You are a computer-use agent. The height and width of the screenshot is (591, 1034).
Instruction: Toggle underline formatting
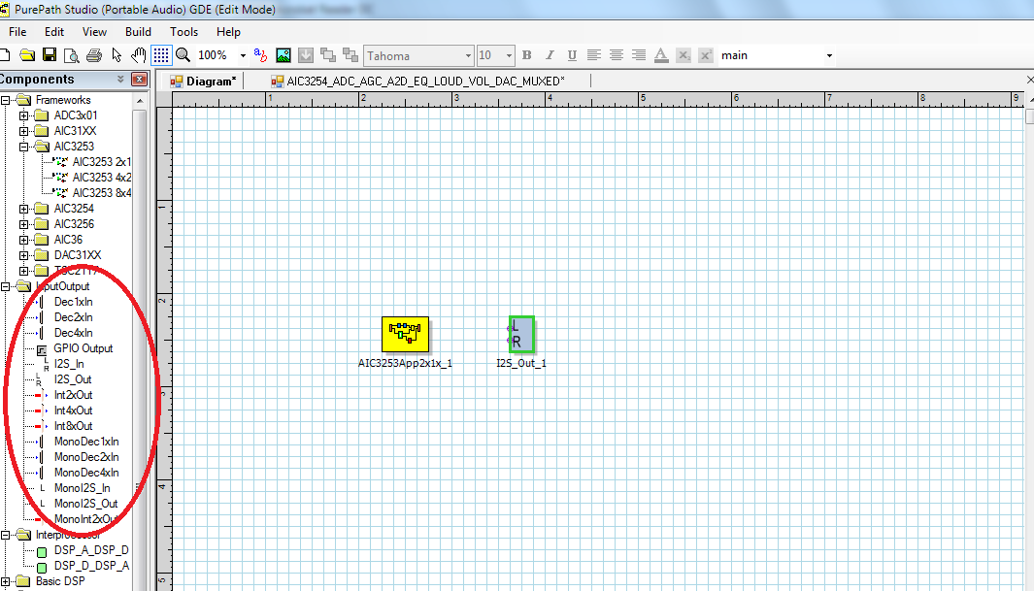coord(572,55)
